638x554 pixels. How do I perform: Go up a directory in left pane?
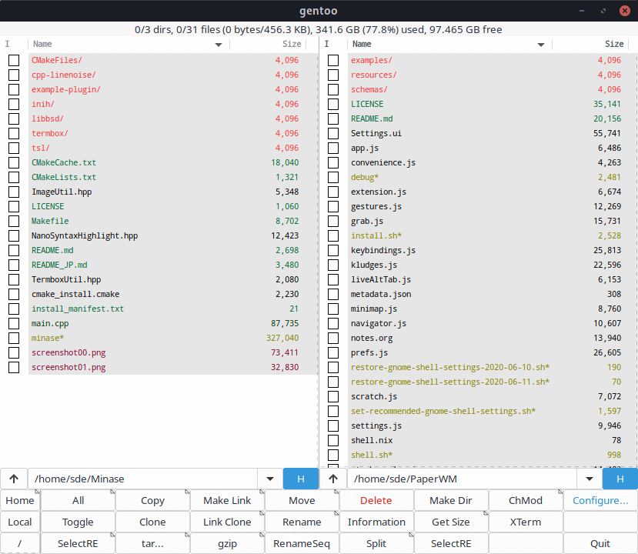point(14,479)
